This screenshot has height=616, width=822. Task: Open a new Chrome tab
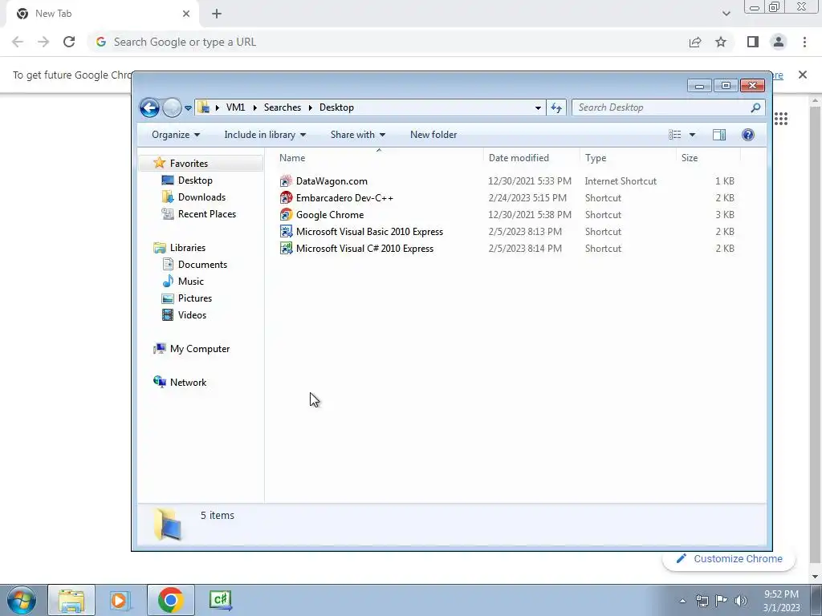tap(217, 14)
